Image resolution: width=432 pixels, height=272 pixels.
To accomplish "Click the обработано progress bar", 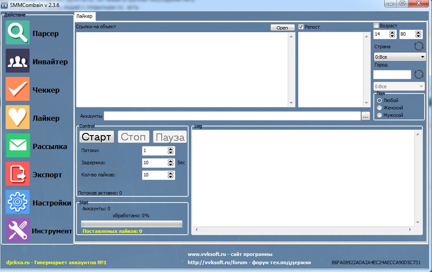I will 132,224.
